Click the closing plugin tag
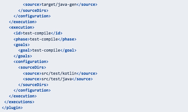This screenshot has height=112, width=188. pyautogui.click(x=12, y=108)
